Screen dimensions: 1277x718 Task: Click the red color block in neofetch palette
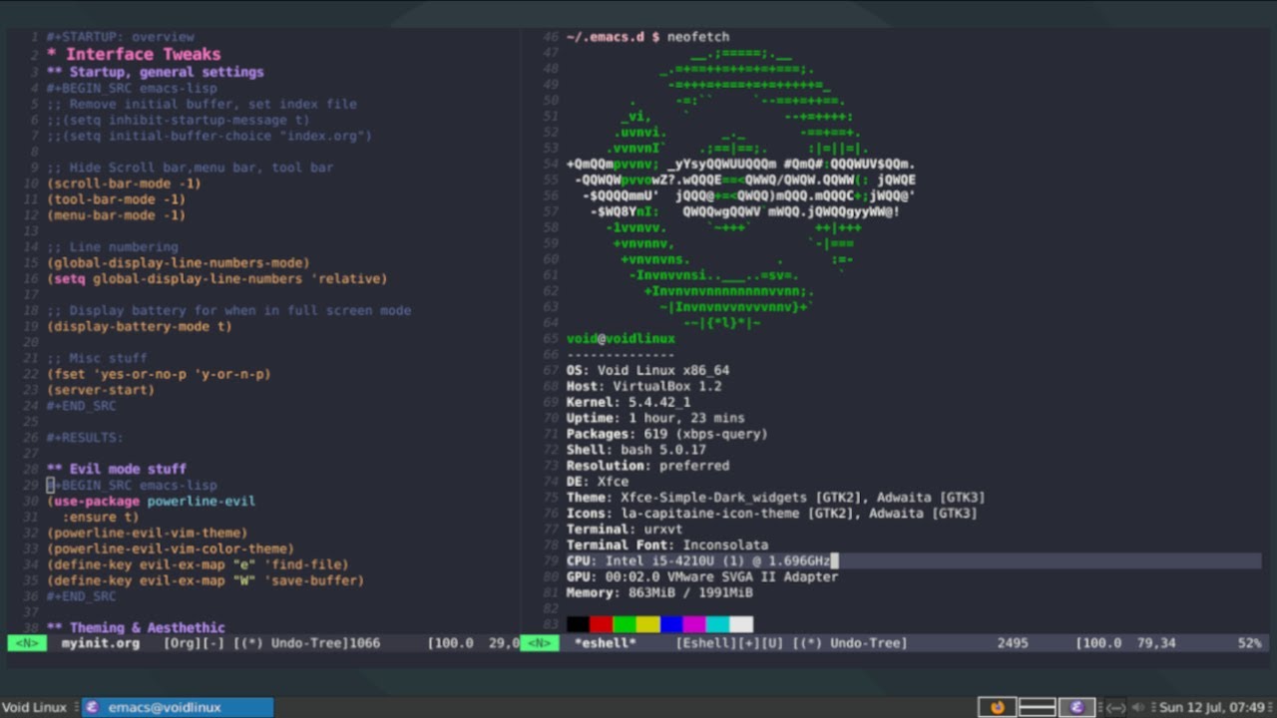pos(601,624)
